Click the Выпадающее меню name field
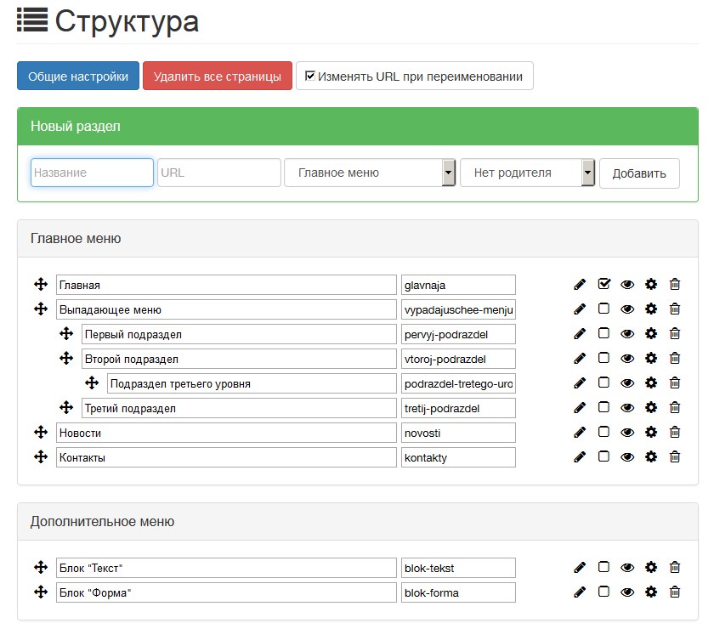Viewport: 714px width, 629px height. point(226,309)
